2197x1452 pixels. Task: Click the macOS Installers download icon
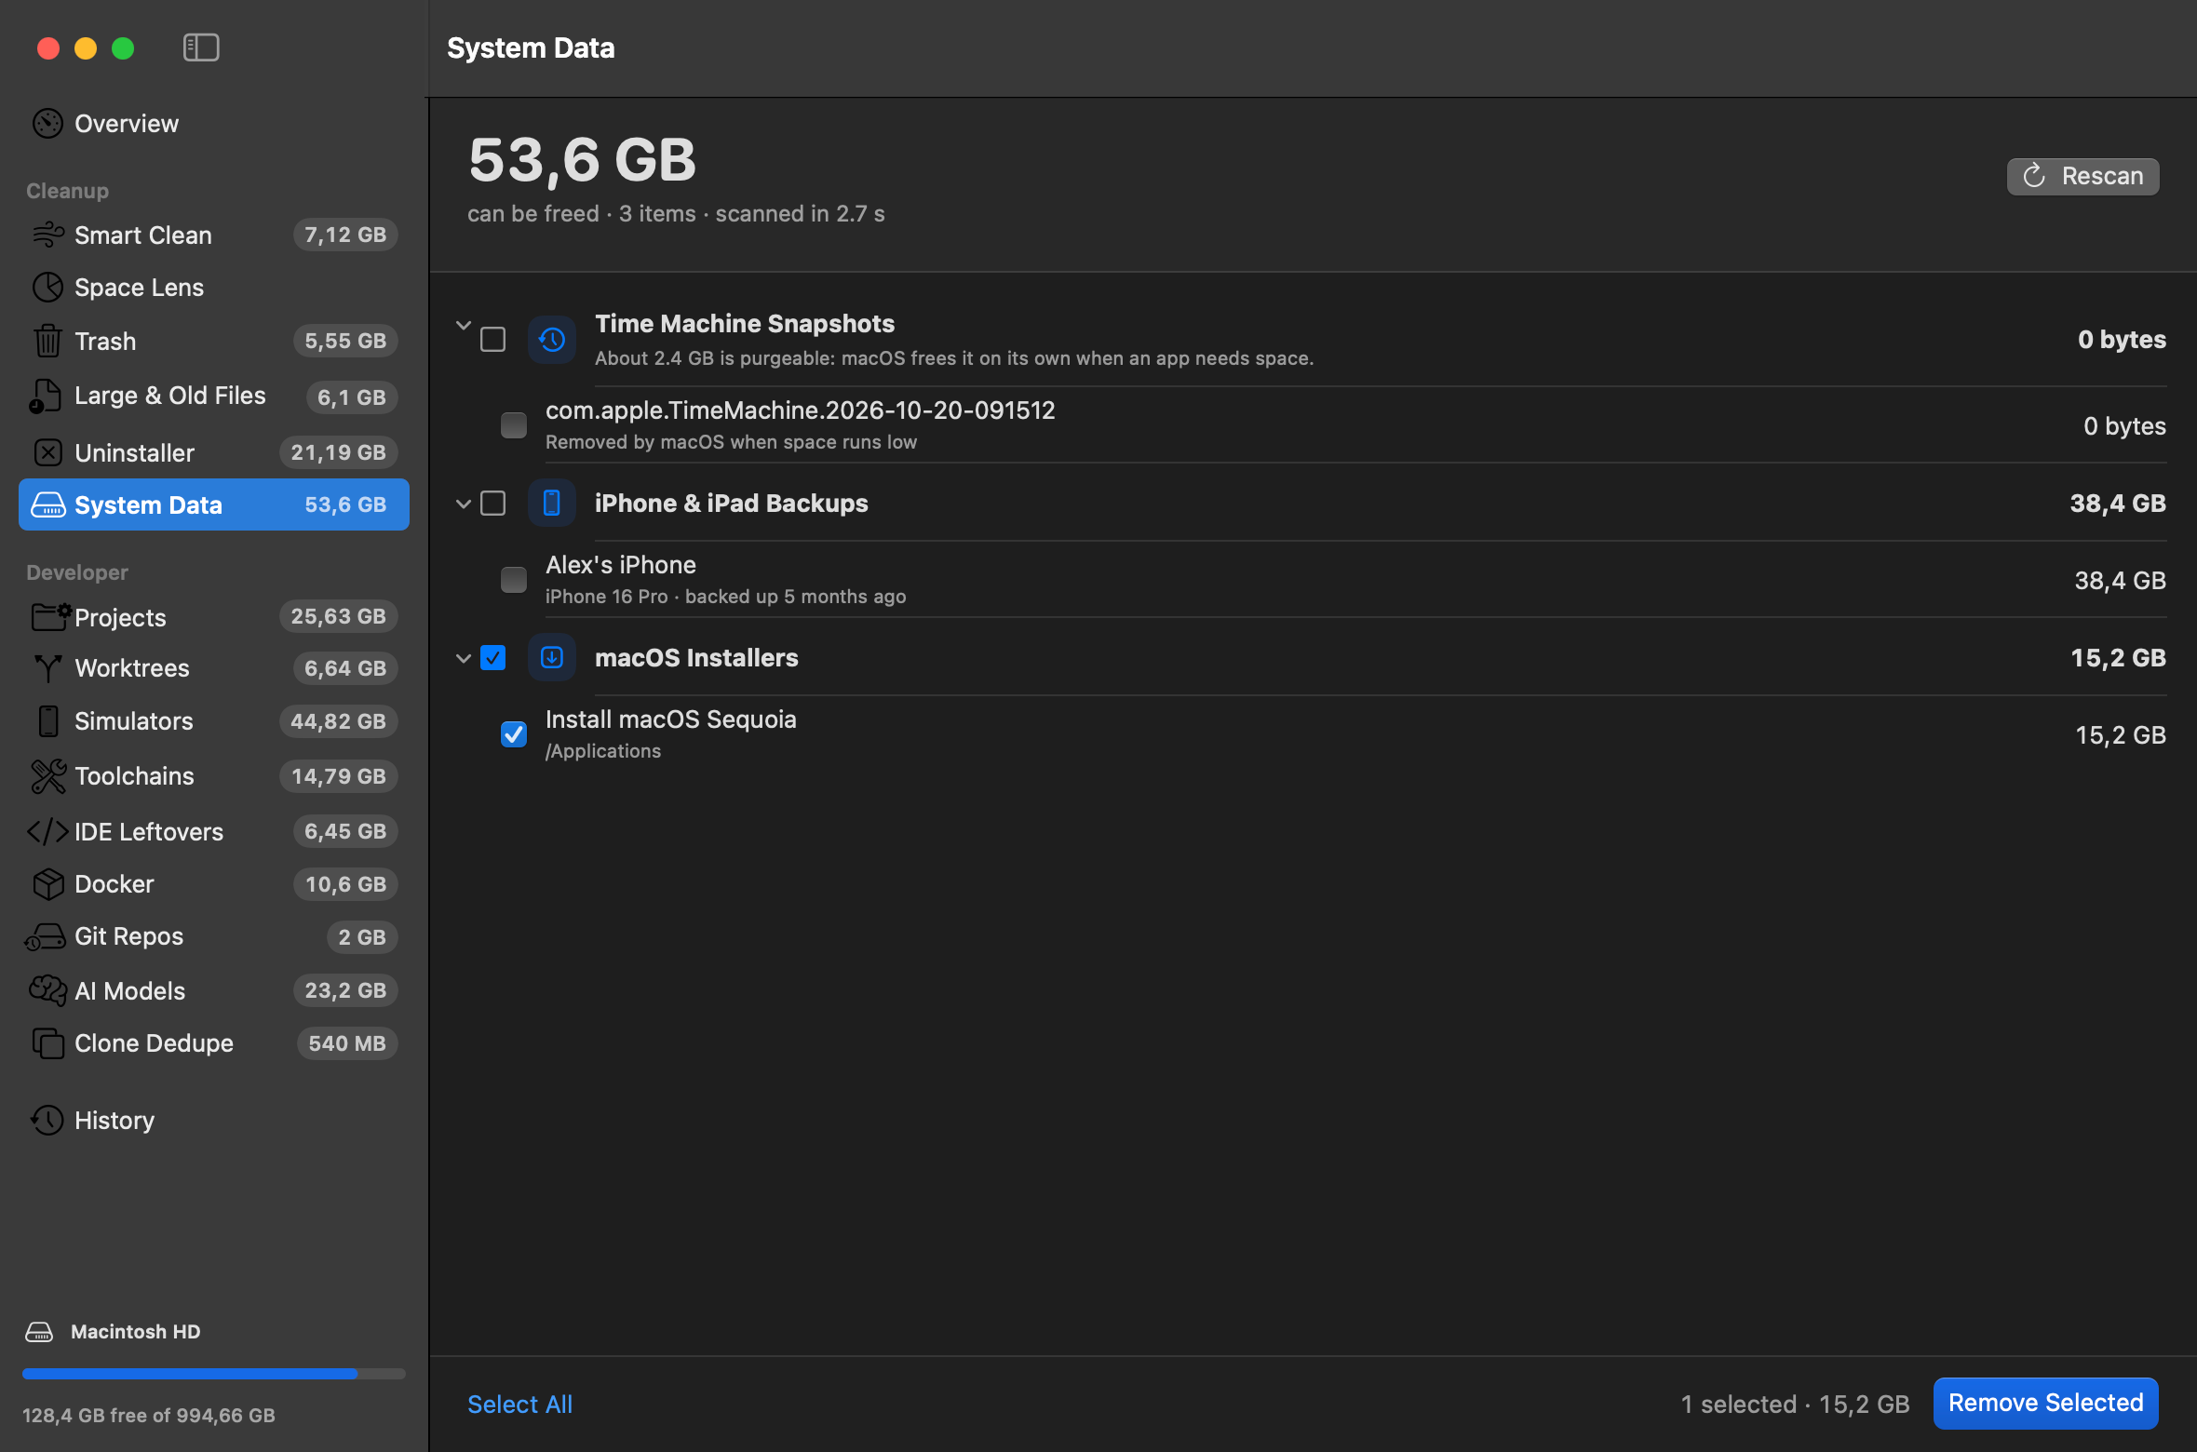[x=552, y=658]
